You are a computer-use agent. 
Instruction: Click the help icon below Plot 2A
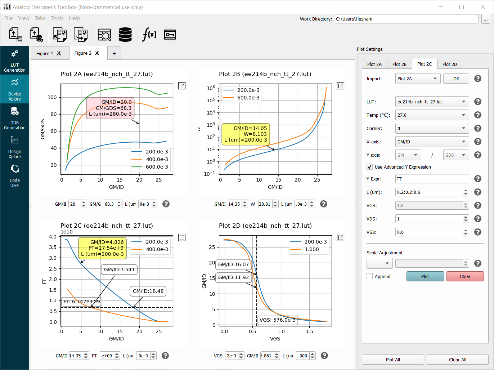[166, 204]
